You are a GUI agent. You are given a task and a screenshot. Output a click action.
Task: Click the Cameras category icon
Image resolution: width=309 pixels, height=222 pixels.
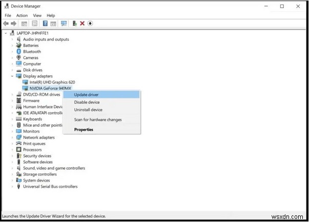pos(19,58)
